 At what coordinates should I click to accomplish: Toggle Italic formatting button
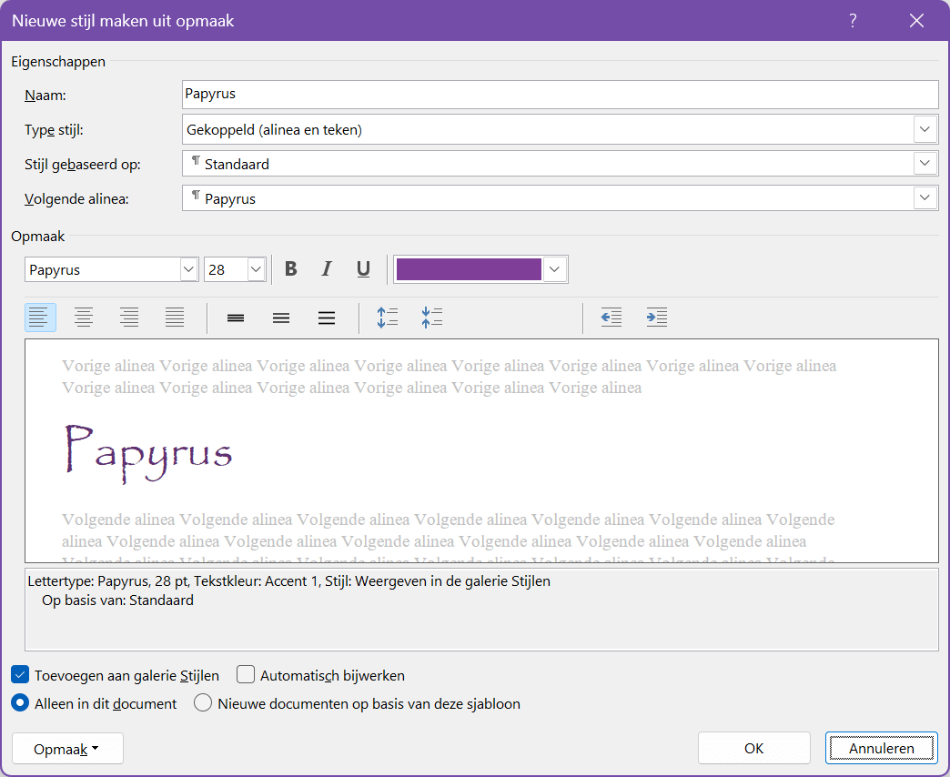327,269
